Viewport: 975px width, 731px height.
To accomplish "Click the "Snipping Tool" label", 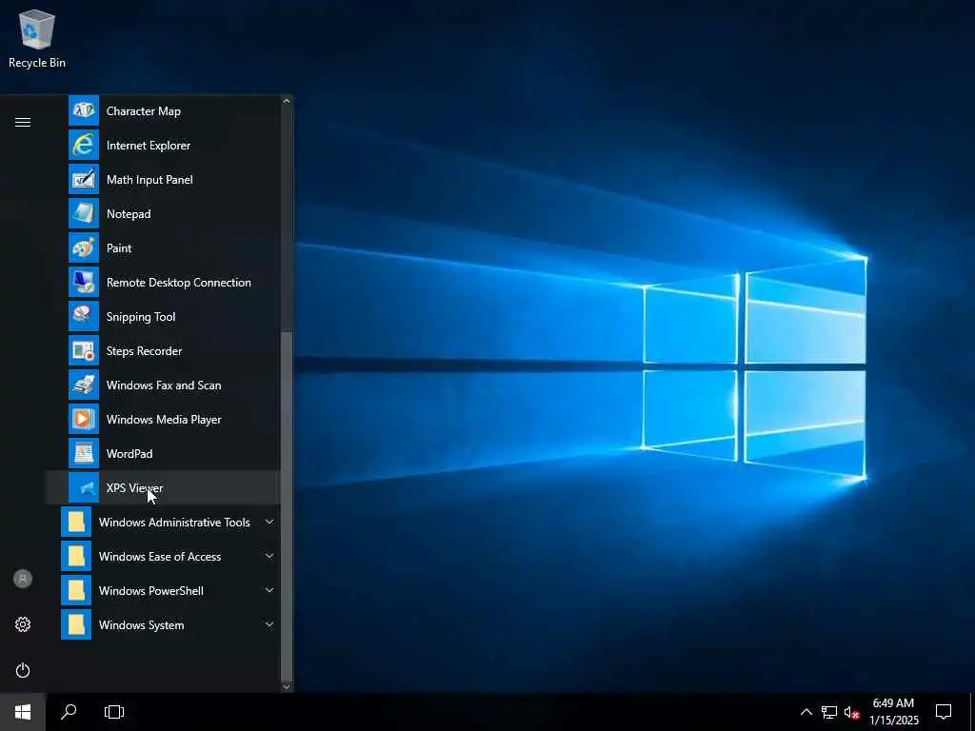I will (x=141, y=317).
